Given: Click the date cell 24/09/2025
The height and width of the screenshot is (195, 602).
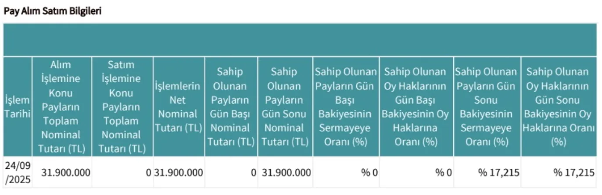Looking at the screenshot, I should point(17,172).
